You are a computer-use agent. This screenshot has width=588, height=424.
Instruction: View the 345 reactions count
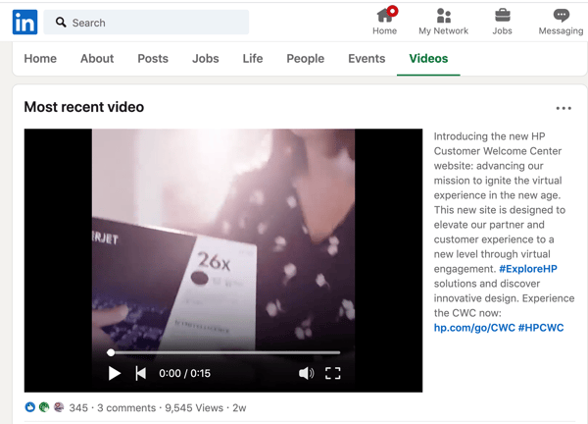pyautogui.click(x=78, y=408)
